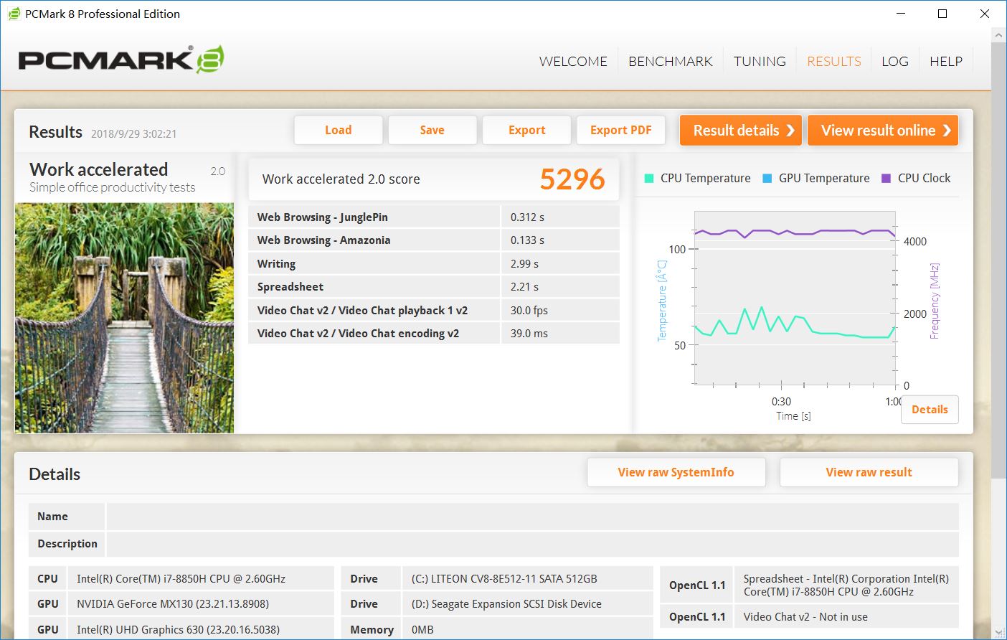Click the Video Chat v2 - Not in use entry

pos(805,617)
